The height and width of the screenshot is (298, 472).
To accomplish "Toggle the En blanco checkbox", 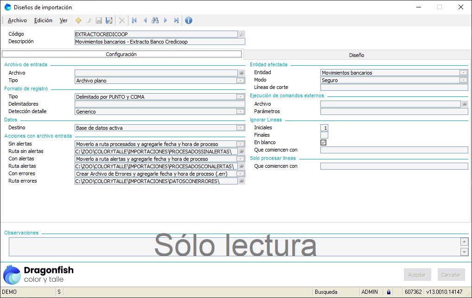I will click(324, 142).
